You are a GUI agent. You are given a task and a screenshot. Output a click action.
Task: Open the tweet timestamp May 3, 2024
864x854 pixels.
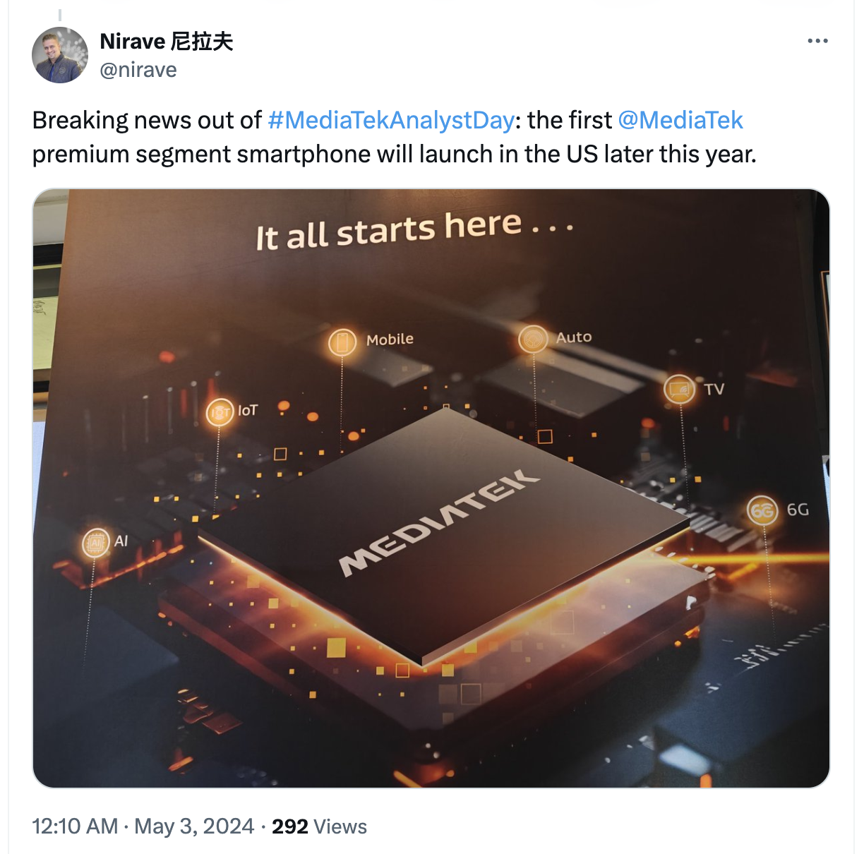[194, 826]
